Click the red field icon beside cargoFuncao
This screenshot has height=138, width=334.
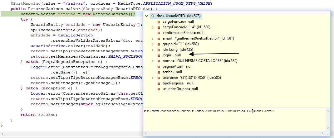(159, 22)
